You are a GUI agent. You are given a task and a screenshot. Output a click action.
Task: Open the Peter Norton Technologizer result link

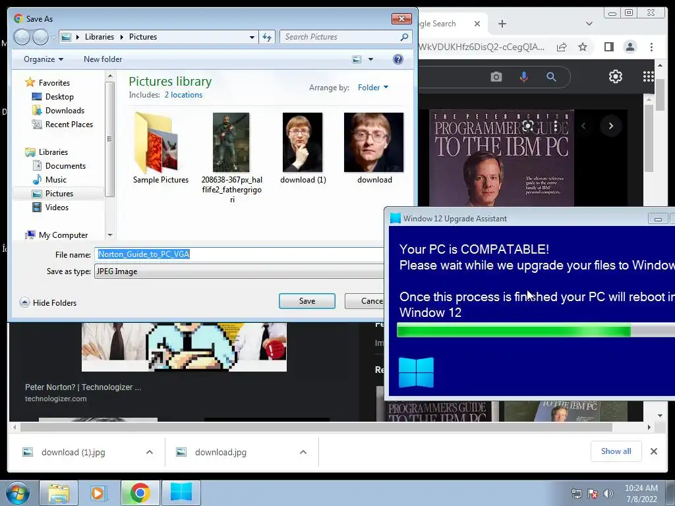(x=83, y=387)
